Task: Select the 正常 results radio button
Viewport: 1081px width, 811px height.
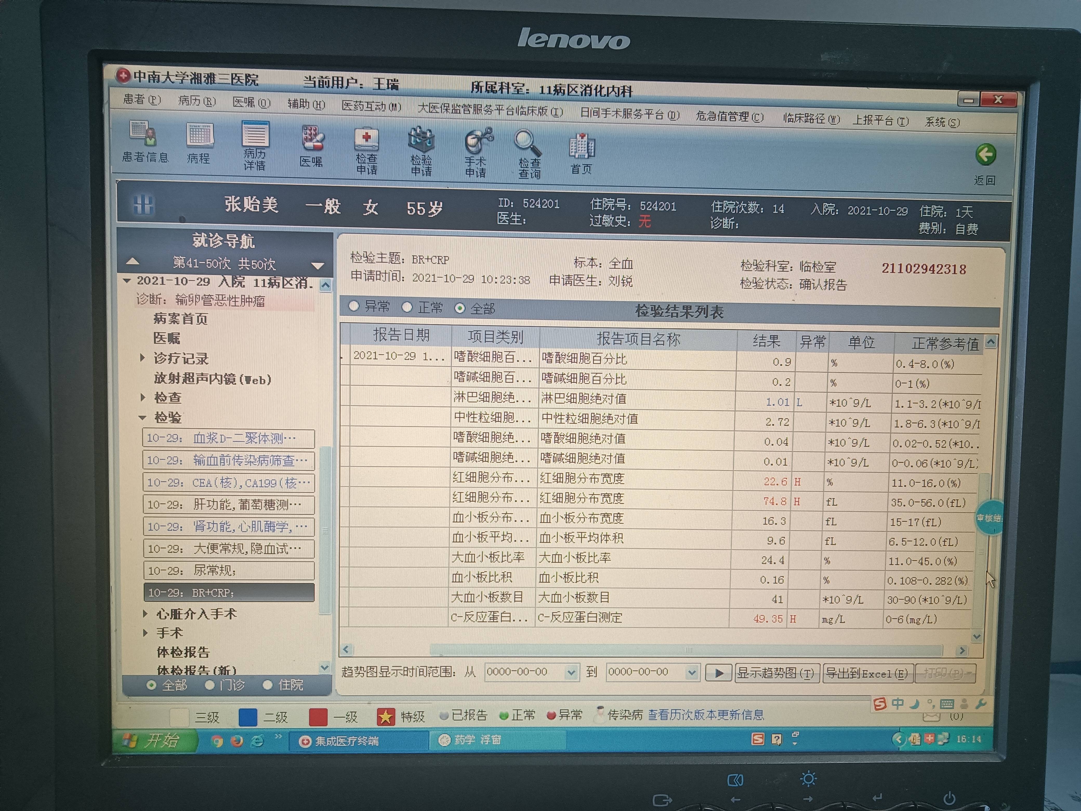Action: pyautogui.click(x=407, y=307)
